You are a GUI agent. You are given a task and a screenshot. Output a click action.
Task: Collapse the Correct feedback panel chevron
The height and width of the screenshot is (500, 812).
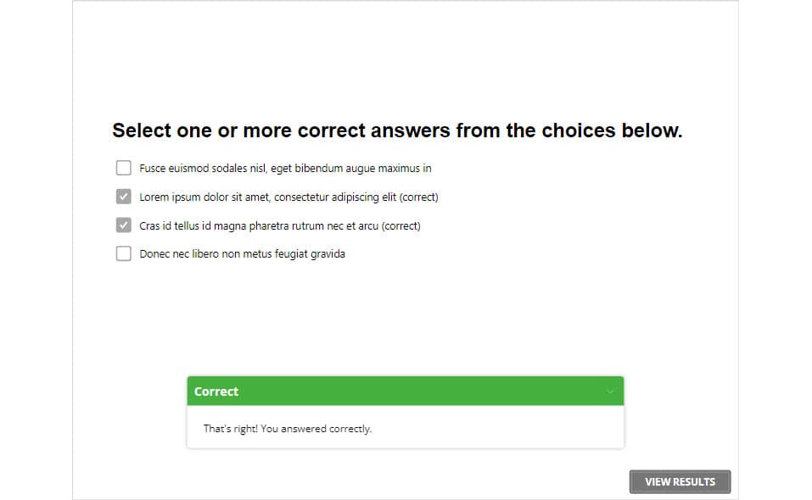pyautogui.click(x=609, y=392)
